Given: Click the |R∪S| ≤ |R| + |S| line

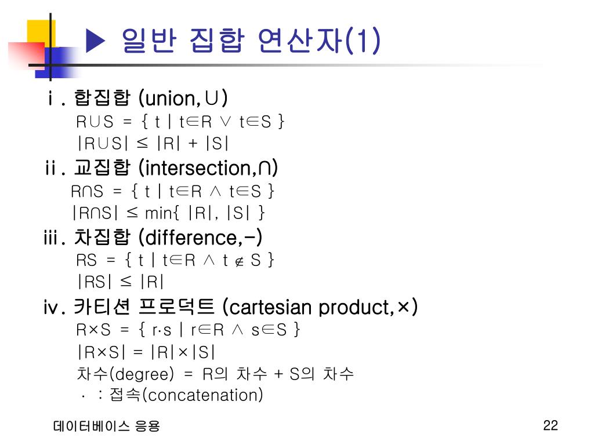Looking at the screenshot, I should coord(153,144).
